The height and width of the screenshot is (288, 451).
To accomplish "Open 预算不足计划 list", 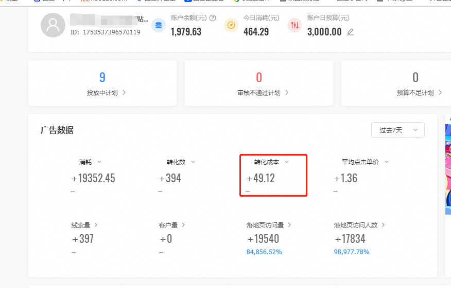I will (419, 92).
